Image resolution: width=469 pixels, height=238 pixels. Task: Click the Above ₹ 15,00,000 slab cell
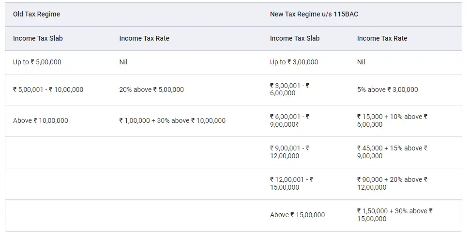[297, 215]
